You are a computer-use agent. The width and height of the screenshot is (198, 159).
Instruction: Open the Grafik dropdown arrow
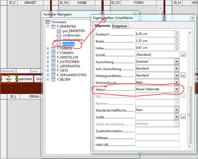click(x=177, y=117)
